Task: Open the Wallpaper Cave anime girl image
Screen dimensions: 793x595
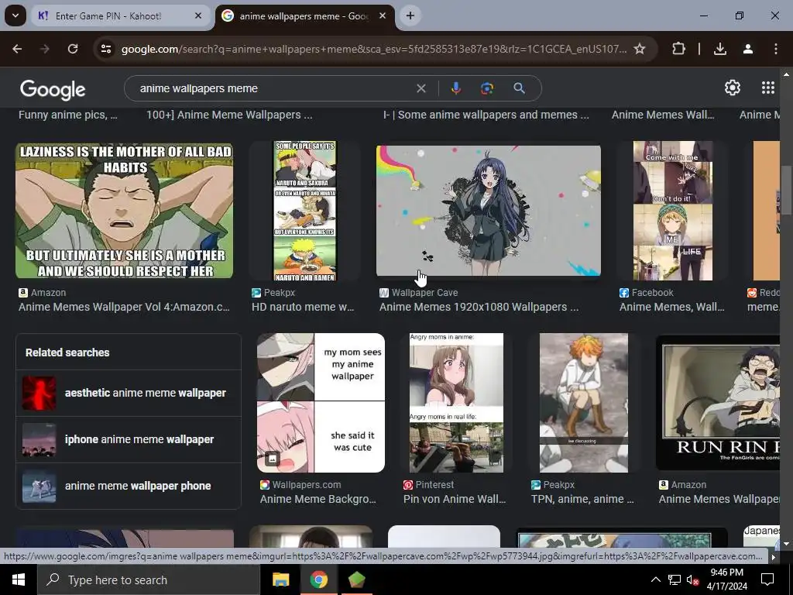Action: pyautogui.click(x=489, y=211)
